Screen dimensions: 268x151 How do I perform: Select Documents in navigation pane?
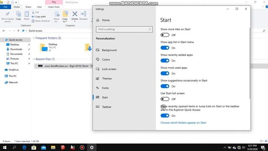(16, 54)
